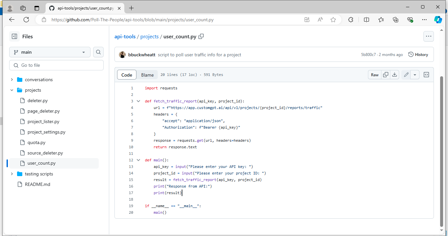The image size is (448, 236).
Task: Open the Extensions puzzle icon
Action: (351, 20)
